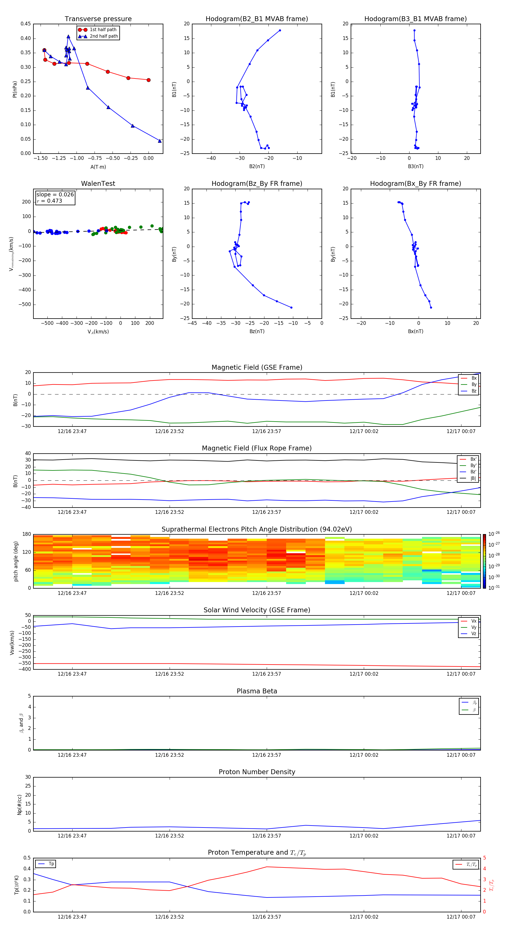
Task: Click the "Hodogram(Bz_By FR frame)" title
Action: (257, 184)
